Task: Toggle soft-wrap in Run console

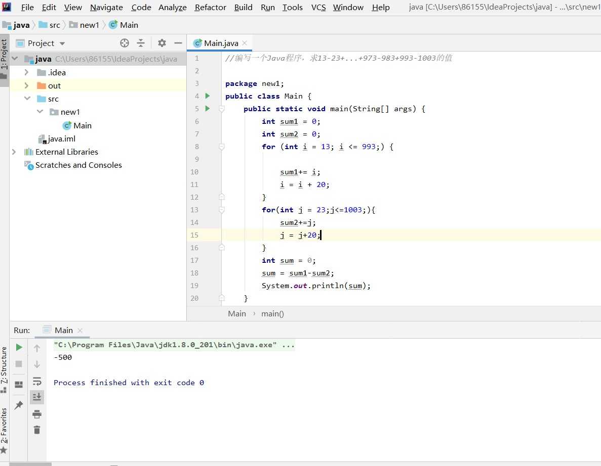Action: [x=37, y=381]
